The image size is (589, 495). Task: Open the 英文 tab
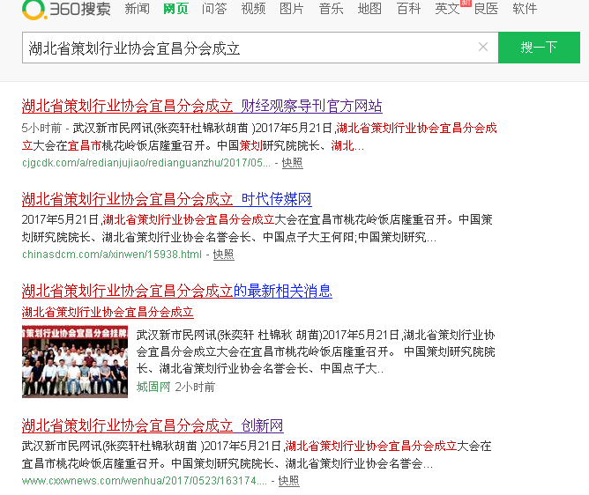coord(447,9)
